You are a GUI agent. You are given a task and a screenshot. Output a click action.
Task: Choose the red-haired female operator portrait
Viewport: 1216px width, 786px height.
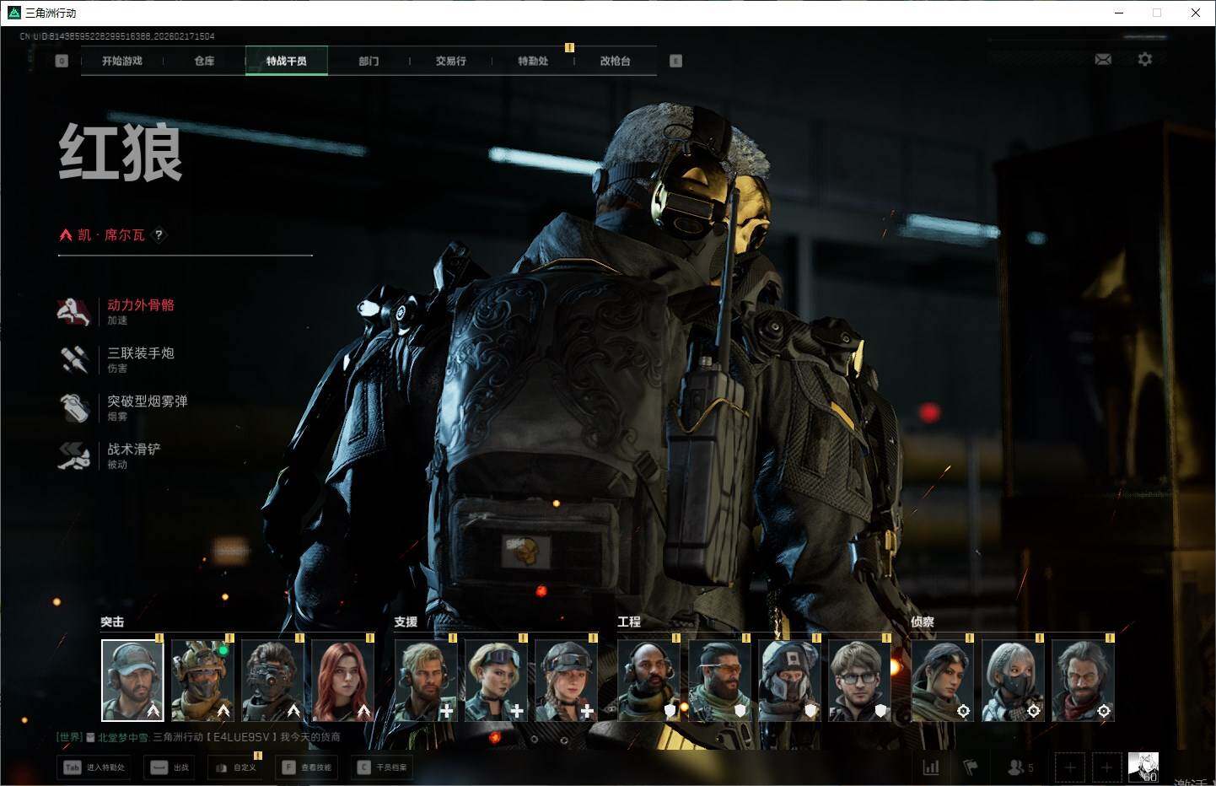343,680
